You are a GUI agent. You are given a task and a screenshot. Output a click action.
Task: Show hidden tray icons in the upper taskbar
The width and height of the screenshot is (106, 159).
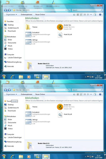click(86, 77)
